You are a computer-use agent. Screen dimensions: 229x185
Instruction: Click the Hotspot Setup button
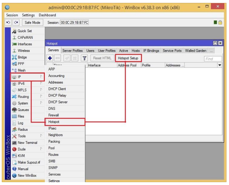point(128,58)
